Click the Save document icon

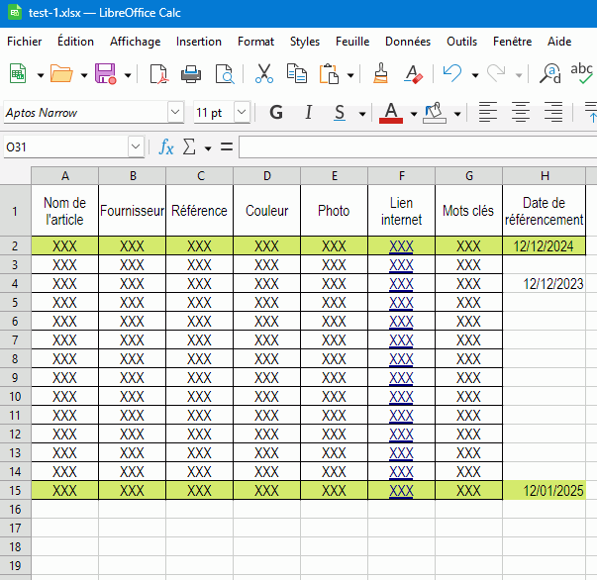pos(105,74)
